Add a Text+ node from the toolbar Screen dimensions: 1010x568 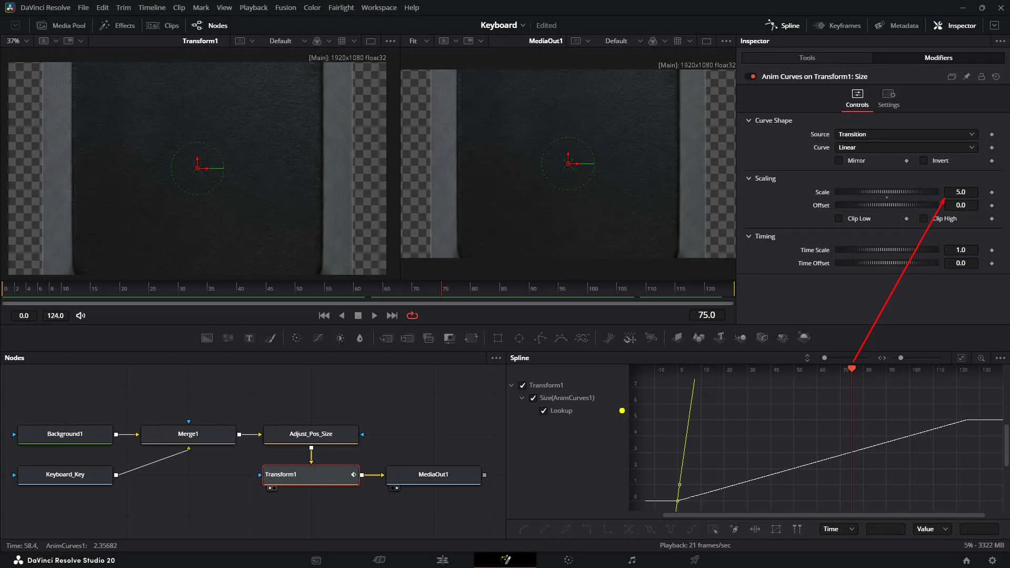249,338
